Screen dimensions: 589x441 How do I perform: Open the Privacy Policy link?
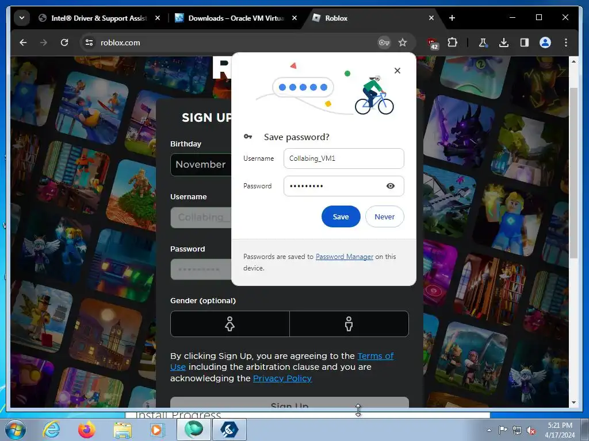coord(282,378)
